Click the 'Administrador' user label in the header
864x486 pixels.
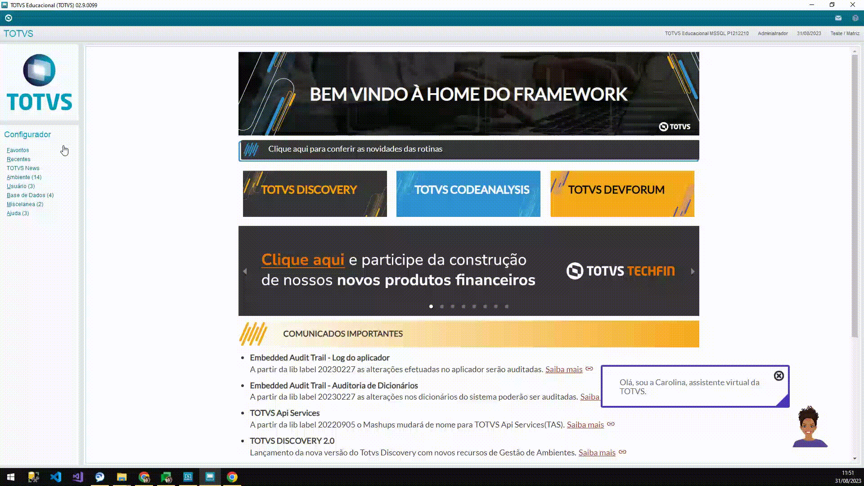coord(773,34)
